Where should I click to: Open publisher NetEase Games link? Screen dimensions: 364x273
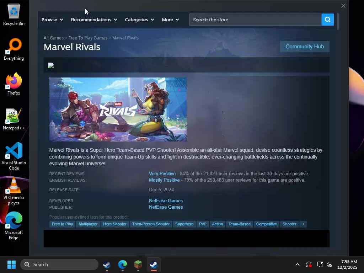[166, 207]
